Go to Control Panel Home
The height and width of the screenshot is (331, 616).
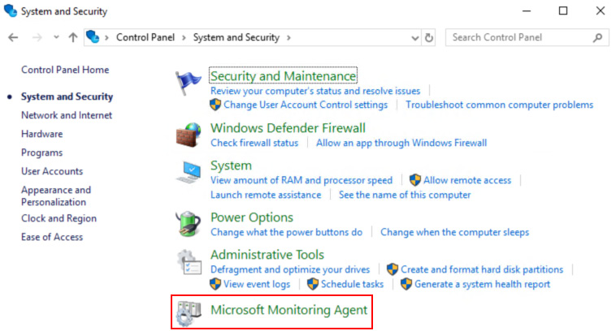tap(65, 70)
